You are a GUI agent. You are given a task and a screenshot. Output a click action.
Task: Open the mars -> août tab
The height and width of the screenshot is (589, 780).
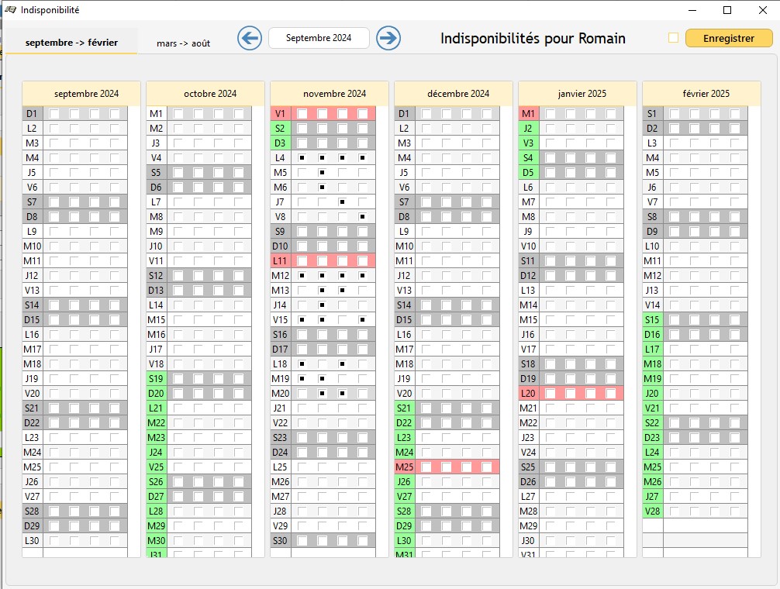point(184,43)
